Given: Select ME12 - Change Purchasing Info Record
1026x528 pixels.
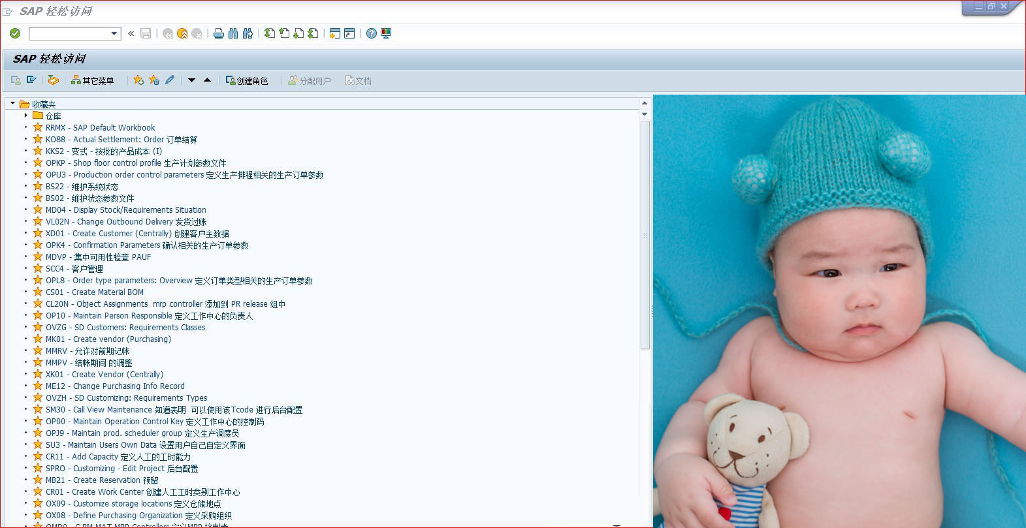Looking at the screenshot, I should point(115,386).
